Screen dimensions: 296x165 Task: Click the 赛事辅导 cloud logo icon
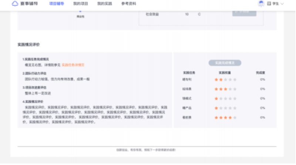pyautogui.click(x=15, y=4)
